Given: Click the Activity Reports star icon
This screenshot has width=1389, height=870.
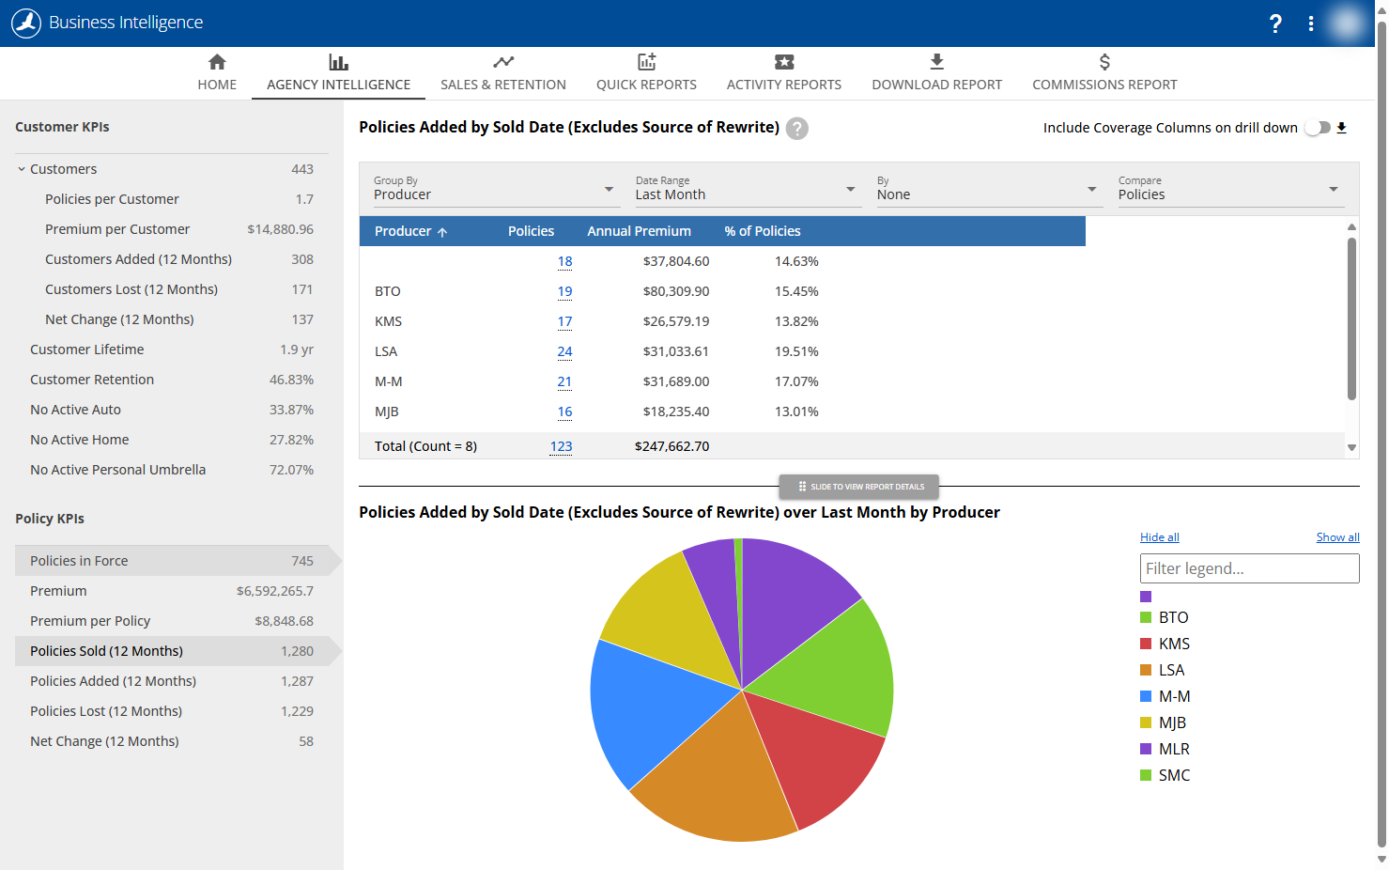Looking at the screenshot, I should pos(784,62).
